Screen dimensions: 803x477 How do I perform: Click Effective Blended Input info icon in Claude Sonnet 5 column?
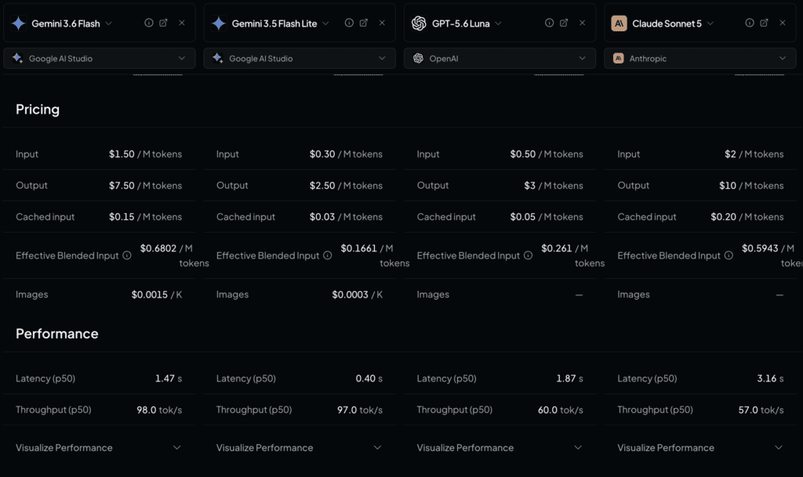[729, 255]
